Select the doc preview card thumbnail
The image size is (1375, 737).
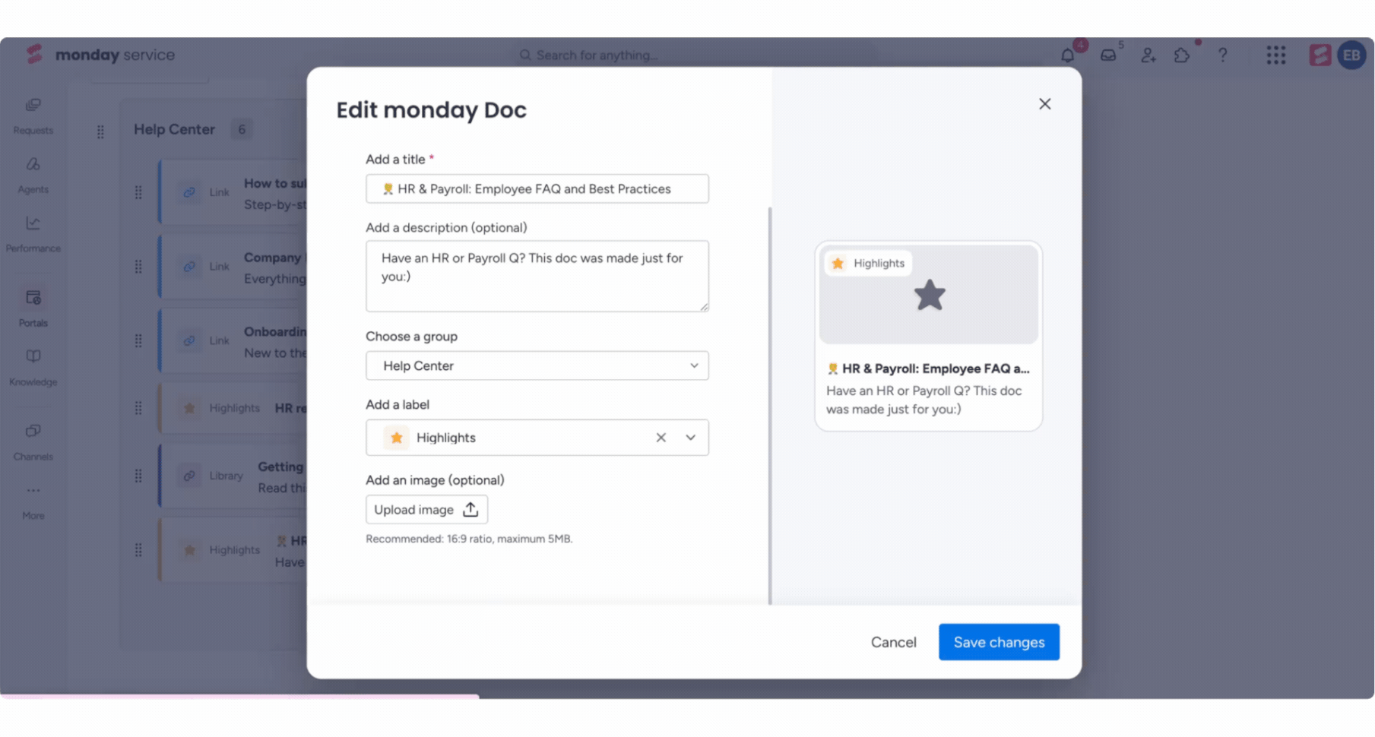[928, 294]
